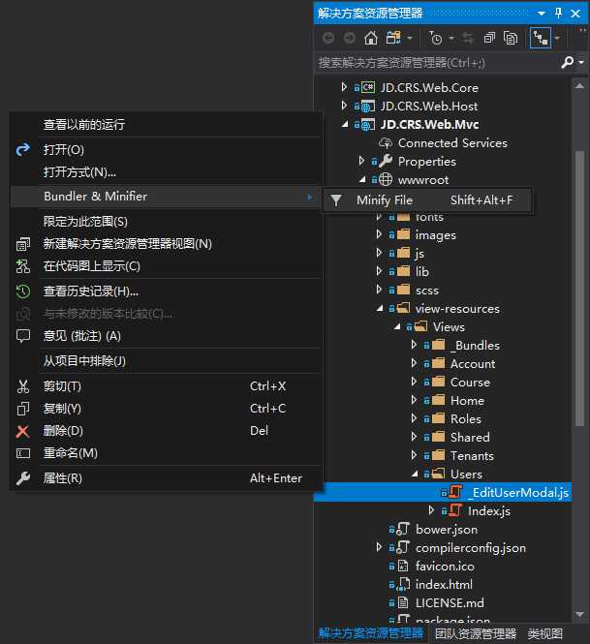Click the cut scissors icon in context menu
This screenshot has width=590, height=644.
23,386
